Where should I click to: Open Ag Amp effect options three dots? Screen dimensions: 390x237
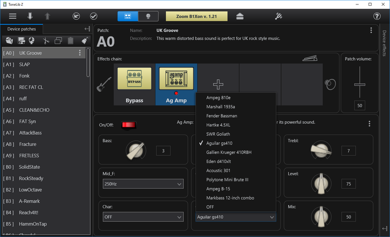(x=370, y=124)
